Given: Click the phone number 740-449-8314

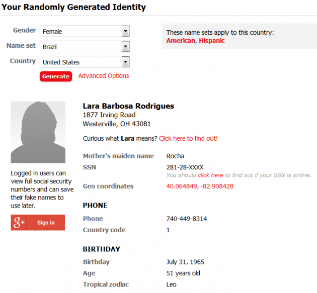Looking at the screenshot, I should tap(187, 219).
